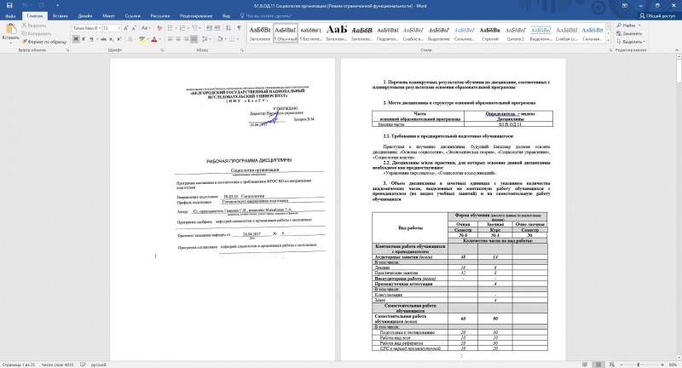This screenshot has height=368, width=682.
Task: Switch to the Рецензирование tab
Action: [196, 16]
